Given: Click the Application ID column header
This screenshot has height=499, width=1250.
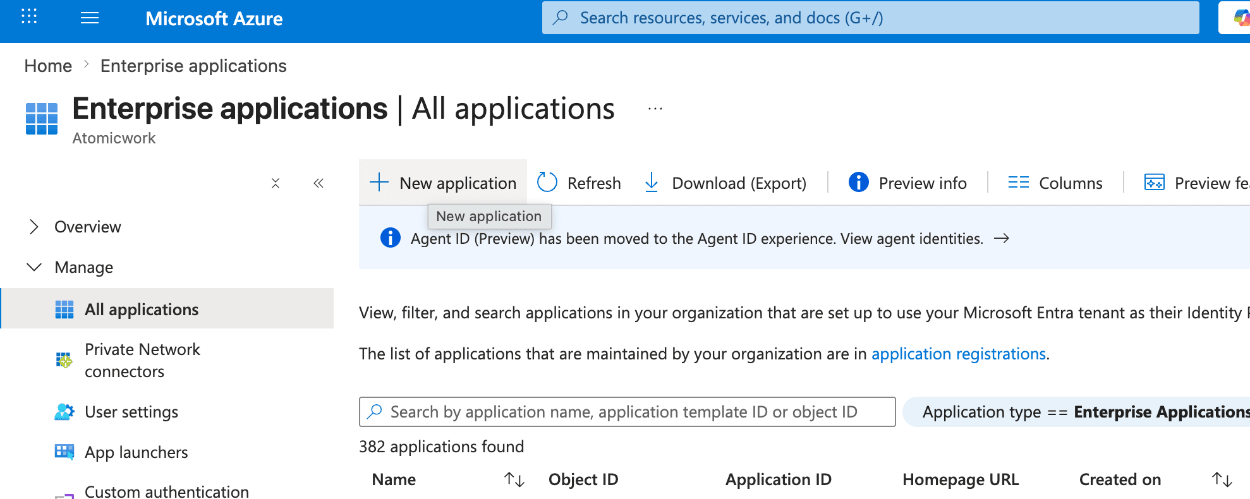Looking at the screenshot, I should click(x=779, y=479).
